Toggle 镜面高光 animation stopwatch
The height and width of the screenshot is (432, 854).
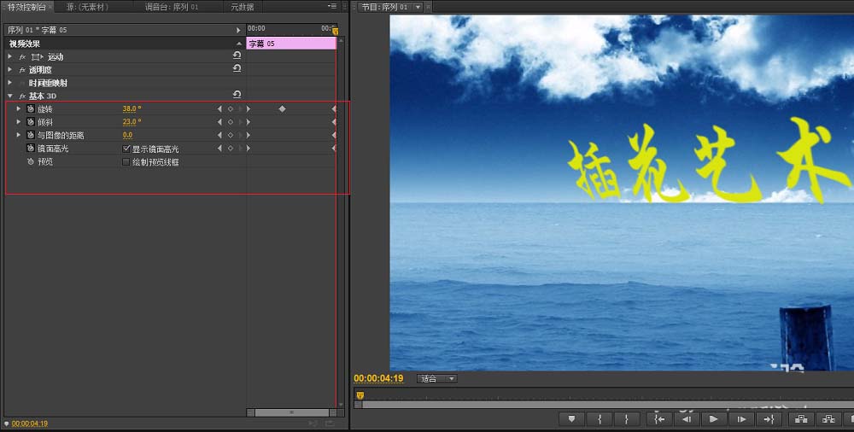[x=31, y=149]
